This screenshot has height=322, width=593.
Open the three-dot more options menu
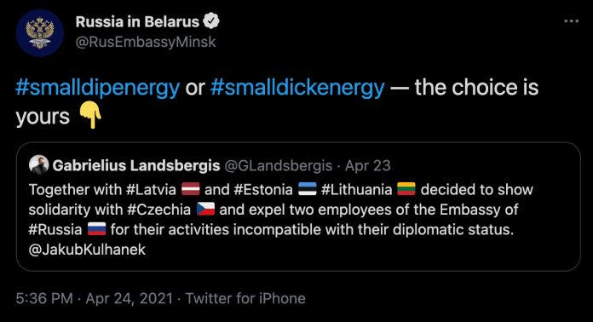coord(571,21)
